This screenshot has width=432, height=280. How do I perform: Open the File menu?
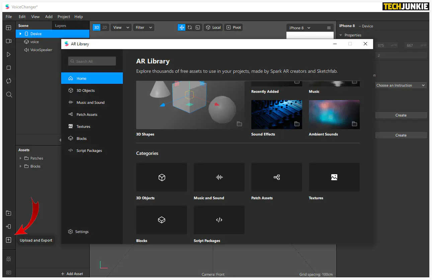9,17
